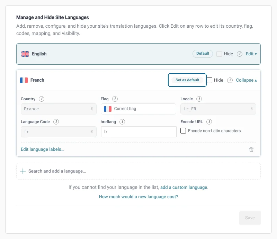Click the hreflang input field
Viewport: 277px width, 239px height.
pos(139,132)
